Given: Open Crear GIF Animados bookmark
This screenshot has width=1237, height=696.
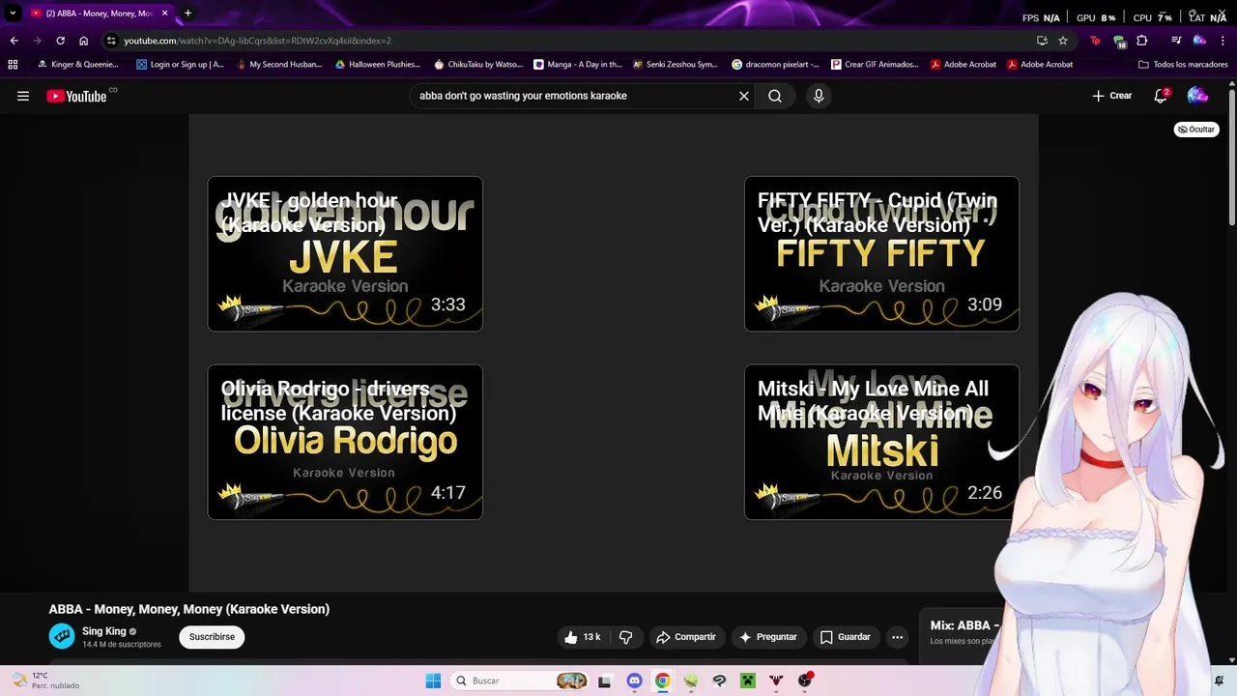Looking at the screenshot, I should tap(876, 65).
